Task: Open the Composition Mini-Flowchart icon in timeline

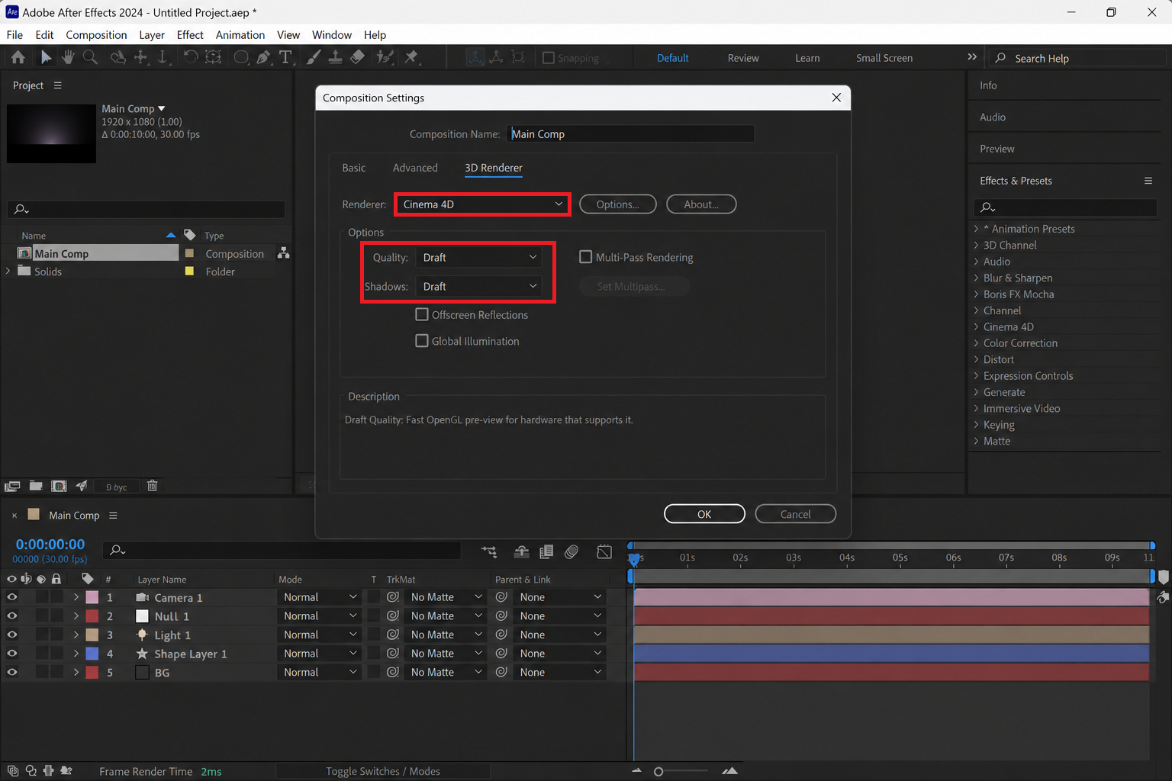Action: [x=489, y=551]
